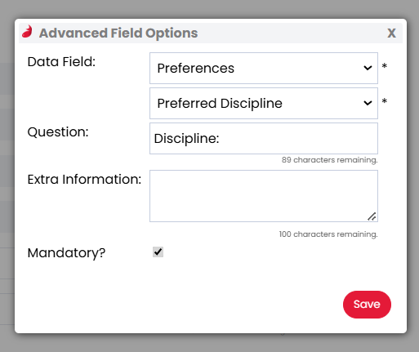Click the Extra Information: label
Screen dimensions: 419x352
click(84, 180)
